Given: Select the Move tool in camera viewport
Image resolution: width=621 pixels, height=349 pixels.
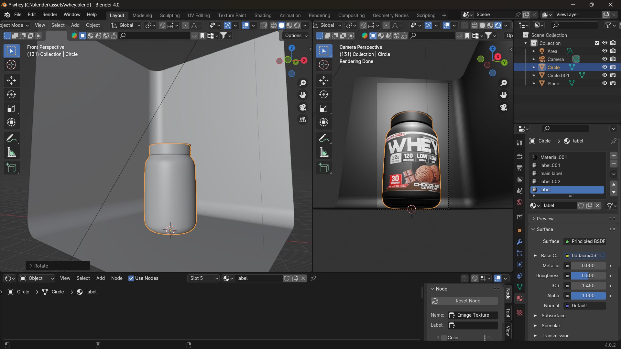Looking at the screenshot, I should 324,80.
